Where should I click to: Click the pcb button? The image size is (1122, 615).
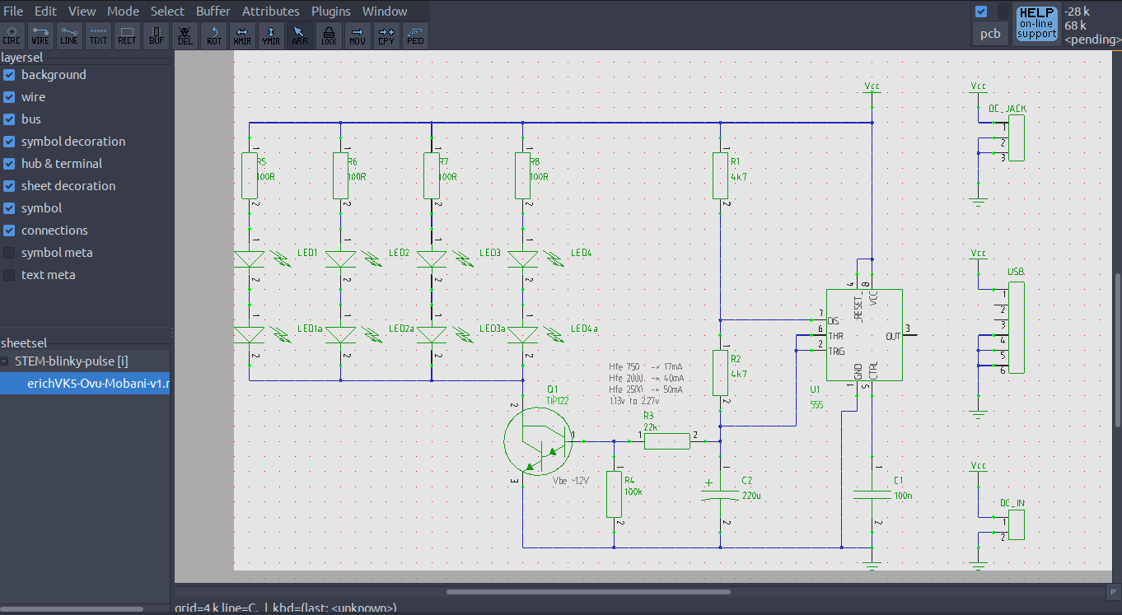(x=990, y=34)
